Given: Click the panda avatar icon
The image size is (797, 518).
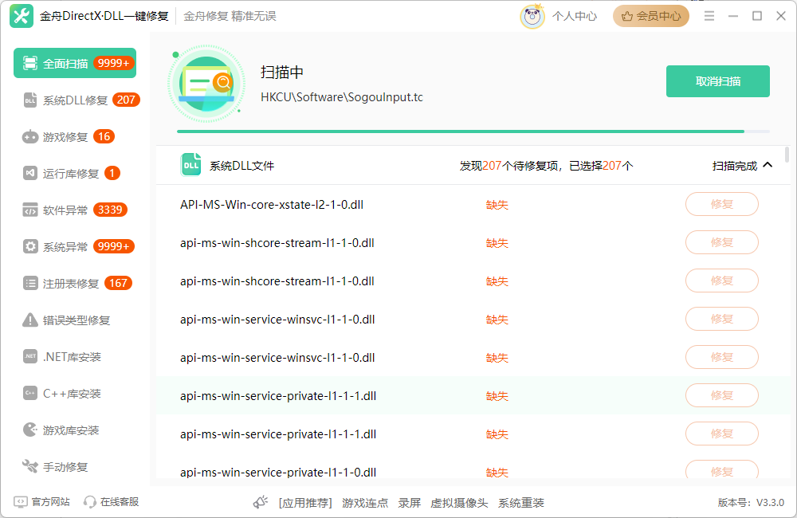Looking at the screenshot, I should tap(532, 16).
